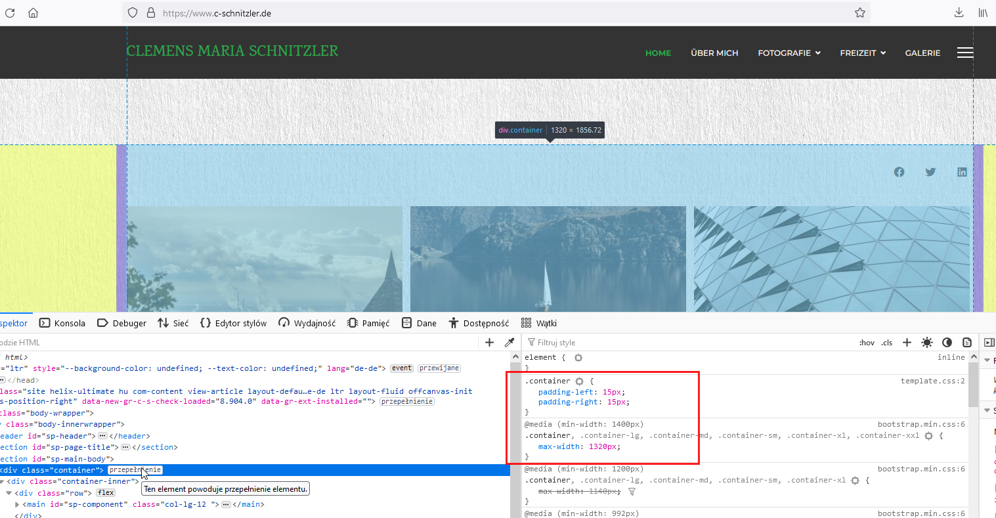Bookmark this page with the star icon
This screenshot has height=518, width=996.
(x=859, y=12)
